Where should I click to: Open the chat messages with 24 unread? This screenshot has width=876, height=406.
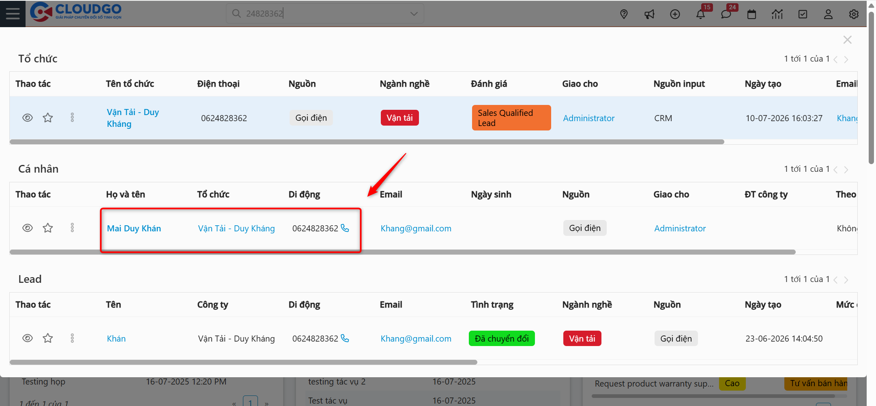coord(726,14)
